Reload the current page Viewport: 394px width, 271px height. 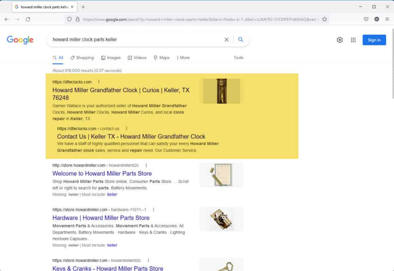click(28, 19)
